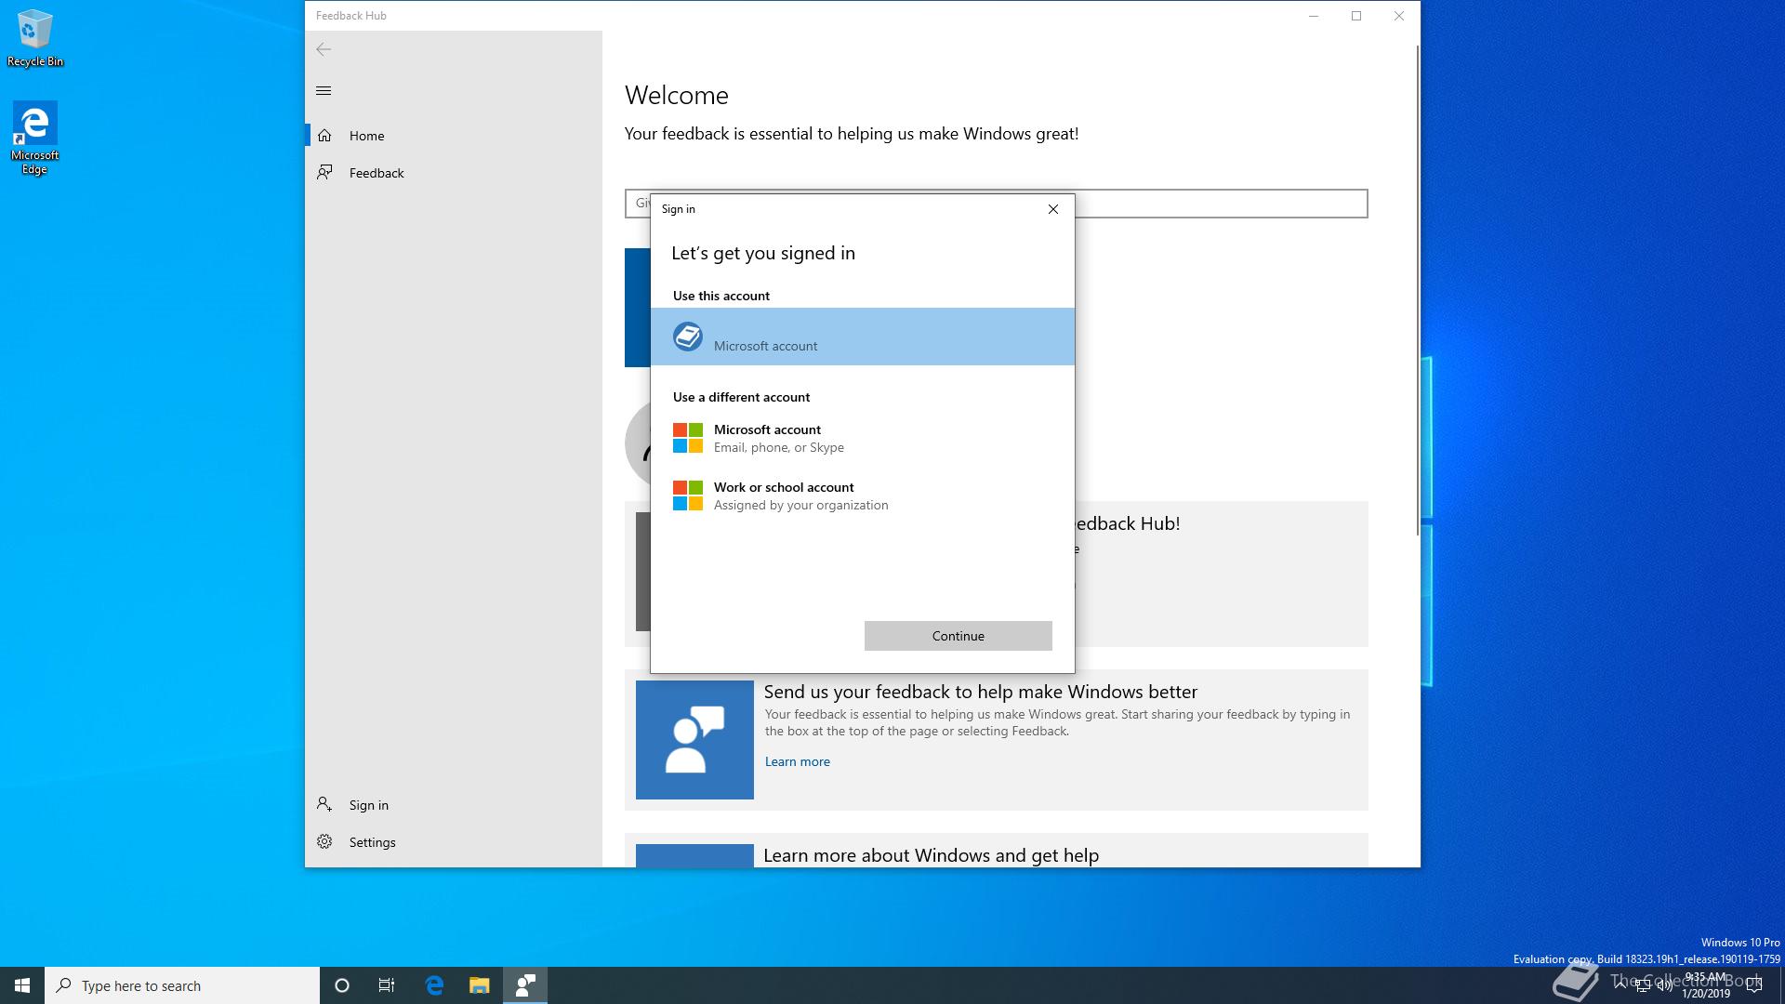Click Feedback Hub taskbar icon
The width and height of the screenshot is (1785, 1004).
(525, 985)
